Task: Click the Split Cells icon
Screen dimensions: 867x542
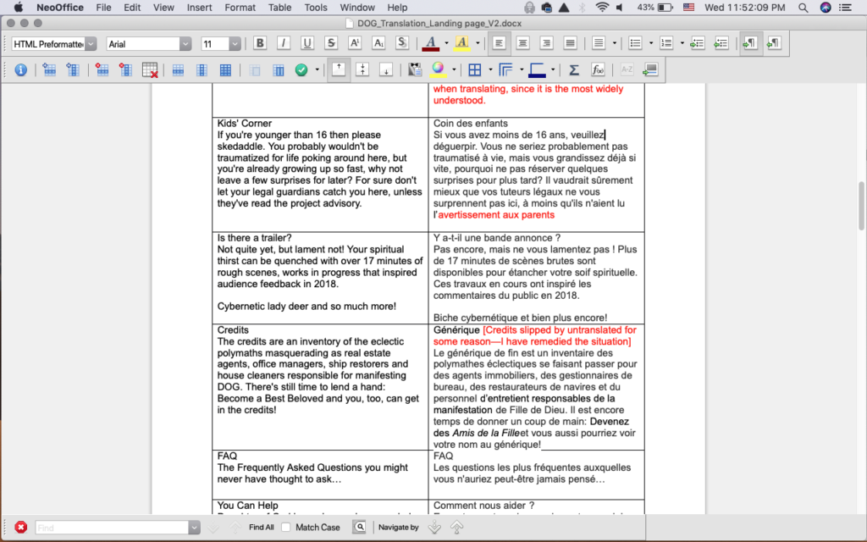Action: [278, 69]
